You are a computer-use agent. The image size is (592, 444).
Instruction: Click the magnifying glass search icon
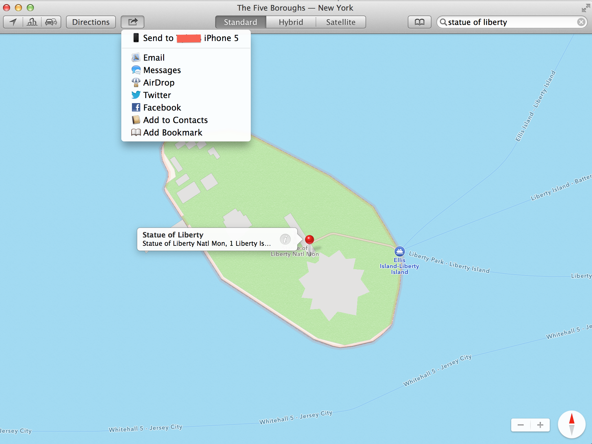(443, 22)
